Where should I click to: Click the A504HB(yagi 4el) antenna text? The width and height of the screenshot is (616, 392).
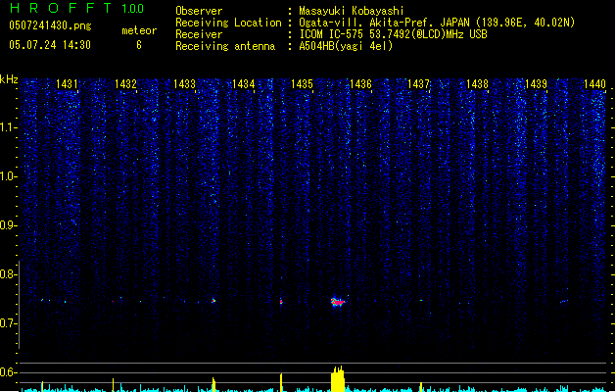point(346,46)
